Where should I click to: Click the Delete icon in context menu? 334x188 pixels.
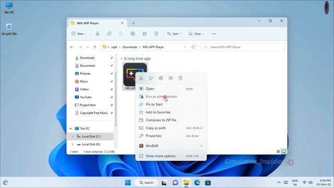click(181, 78)
